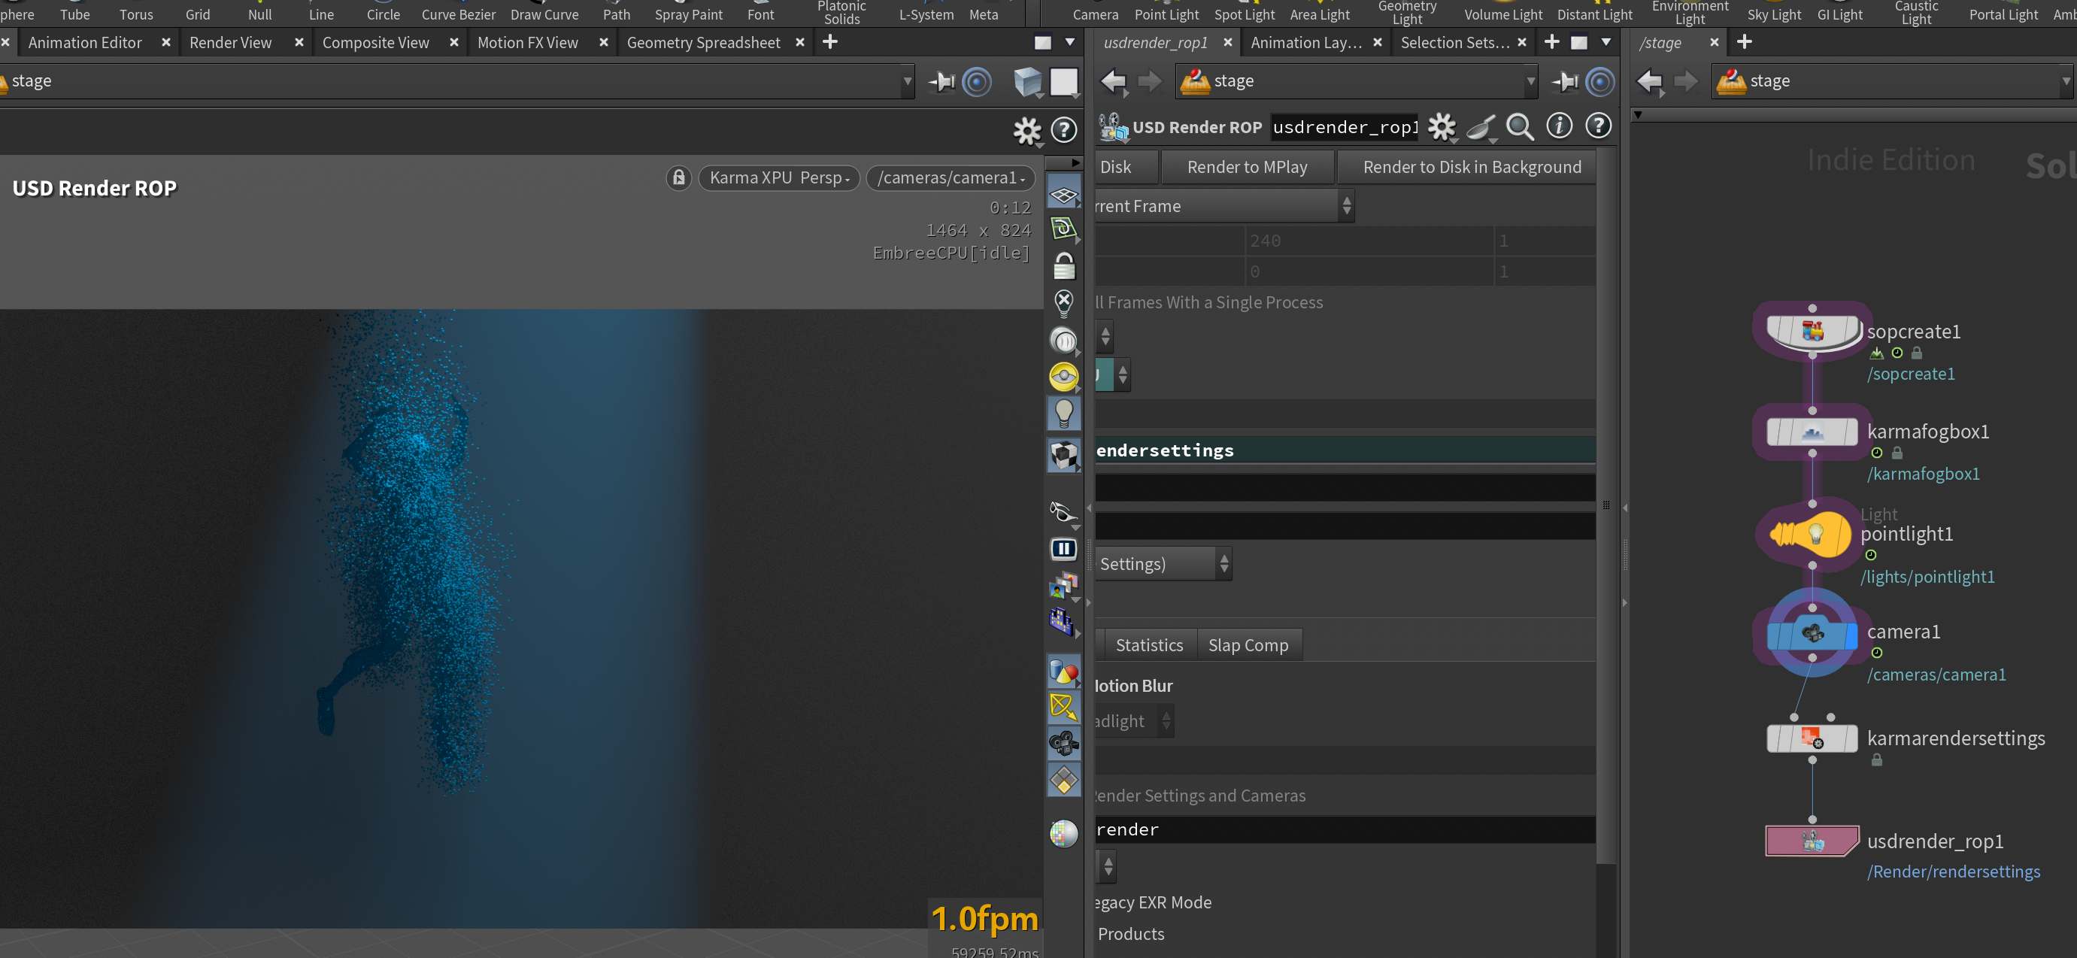Screen dimensions: 2077x958
Task: Go back in parameter pane history
Action: point(1114,80)
